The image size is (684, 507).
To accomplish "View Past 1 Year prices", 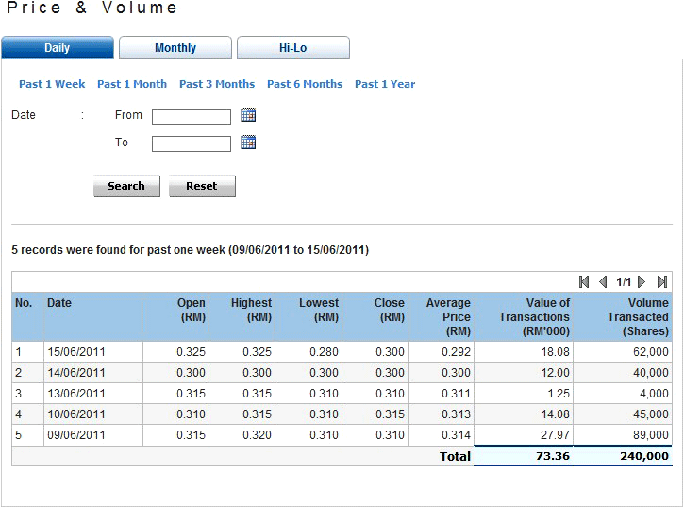I will point(385,84).
